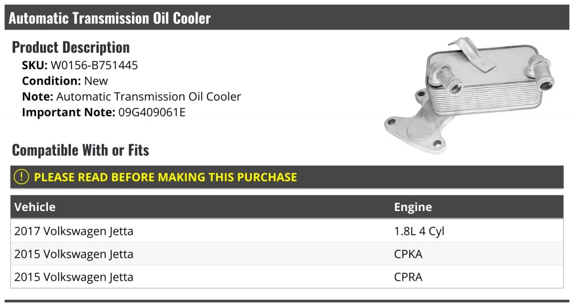Select the 2017 Volkswagen Jetta row
The height and width of the screenshot is (307, 574).
tap(287, 231)
